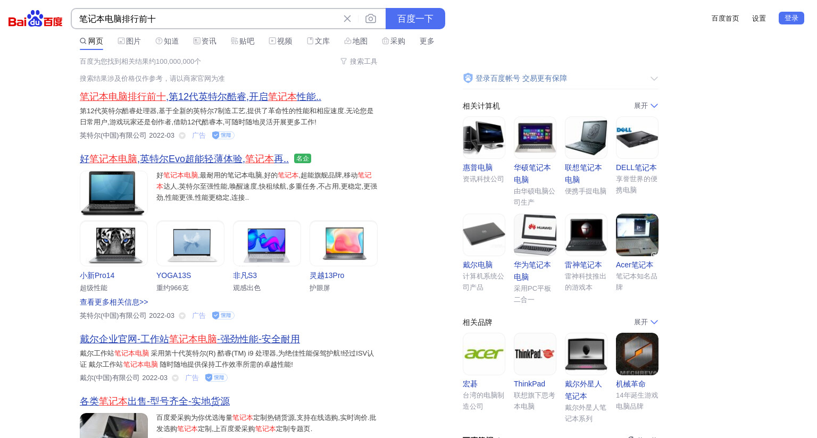Click the Baidu logo
Screen dimensions: 817x438
(36, 19)
